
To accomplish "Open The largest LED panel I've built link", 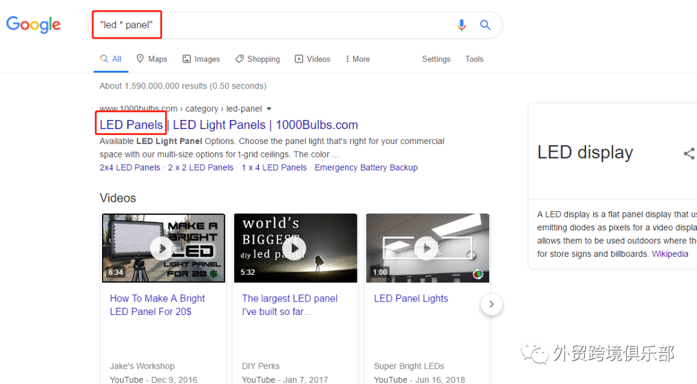I will pos(289,305).
